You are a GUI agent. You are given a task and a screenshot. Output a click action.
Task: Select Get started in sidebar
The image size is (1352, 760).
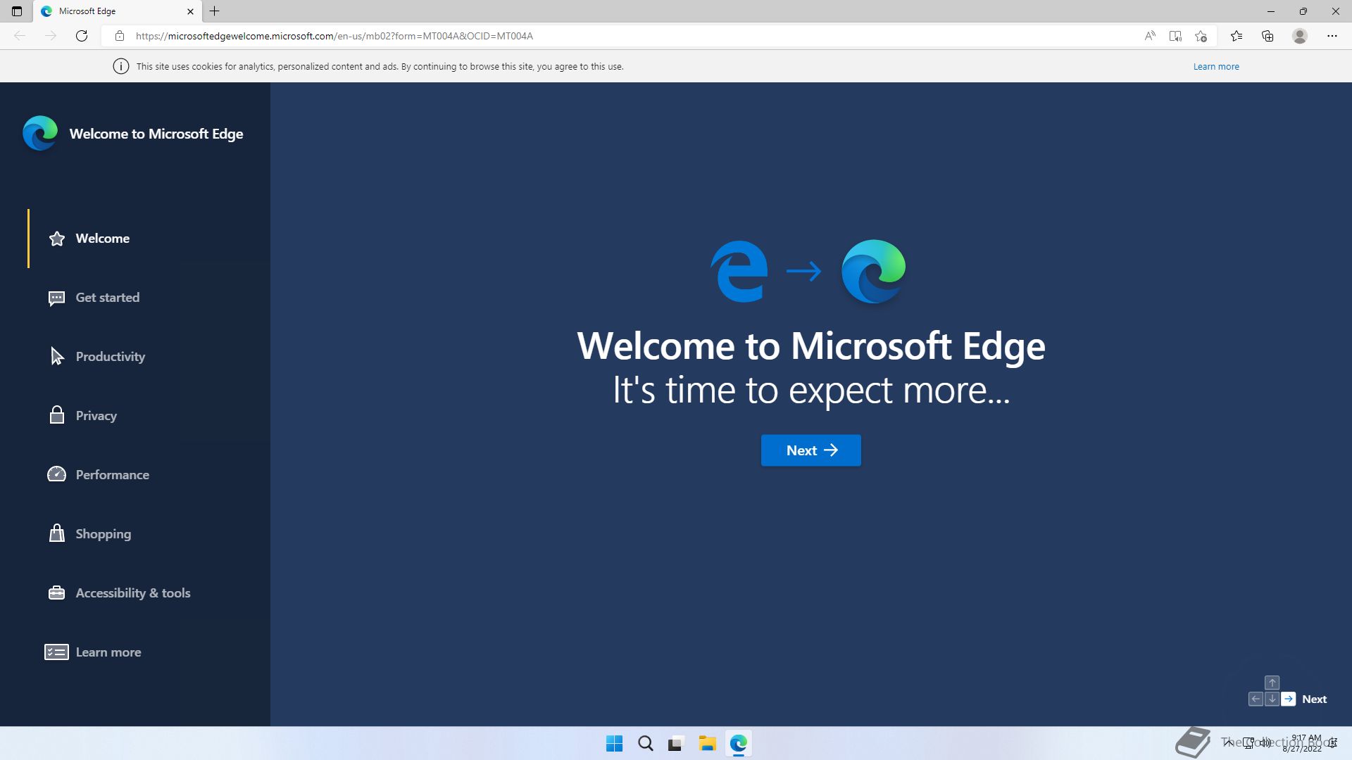pyautogui.click(x=107, y=298)
